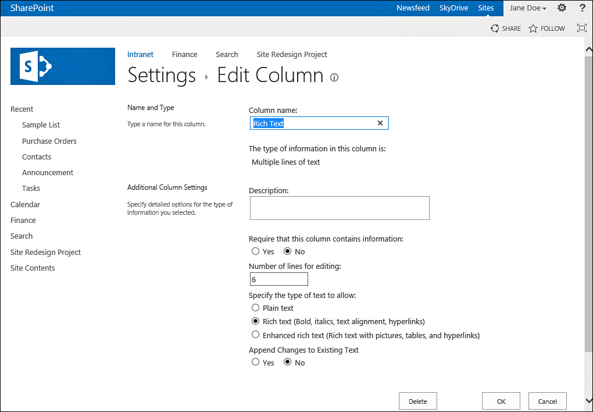Go to the Search top navigation tab

pos(227,55)
